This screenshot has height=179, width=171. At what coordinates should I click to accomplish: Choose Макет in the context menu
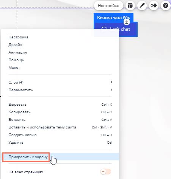tap(60, 68)
